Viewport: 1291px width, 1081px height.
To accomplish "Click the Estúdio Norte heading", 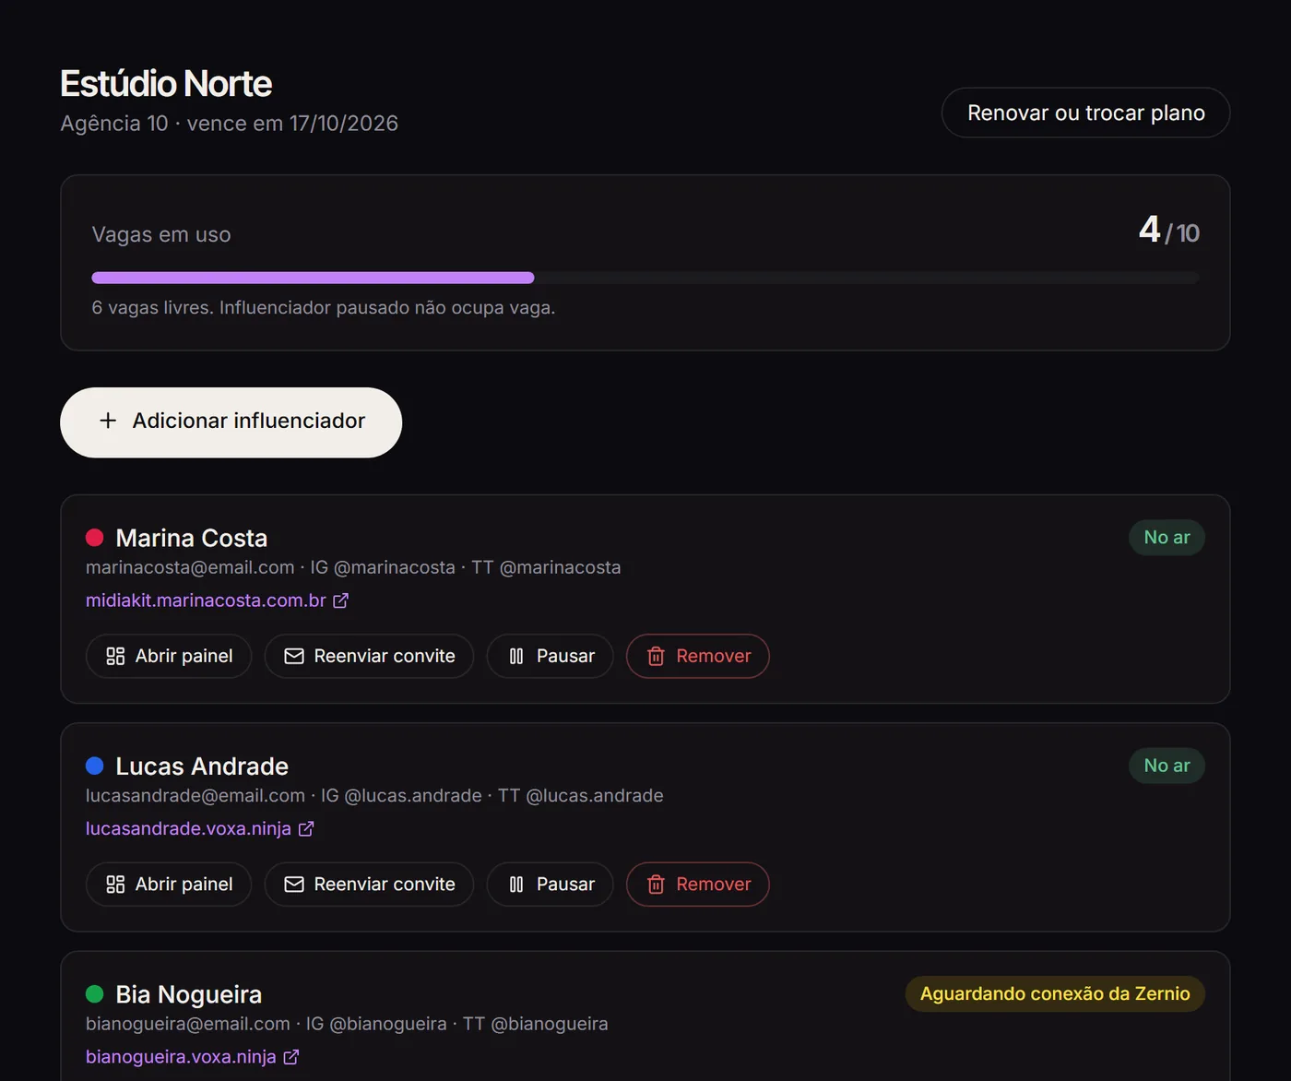I will tap(166, 84).
